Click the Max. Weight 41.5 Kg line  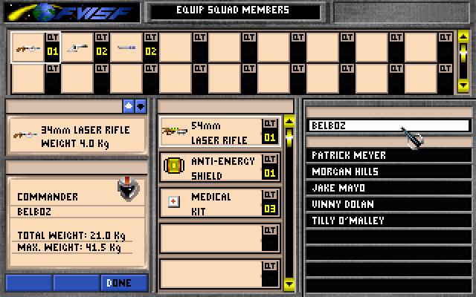(x=69, y=247)
